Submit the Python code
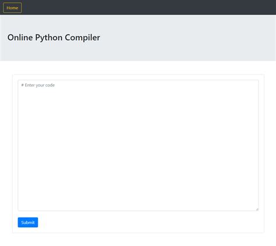The image size is (276, 246). point(28,222)
